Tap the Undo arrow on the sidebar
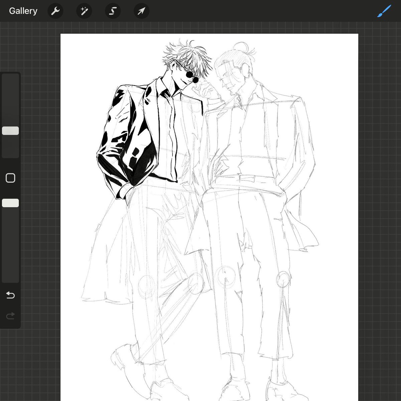The height and width of the screenshot is (401, 401). (x=10, y=295)
